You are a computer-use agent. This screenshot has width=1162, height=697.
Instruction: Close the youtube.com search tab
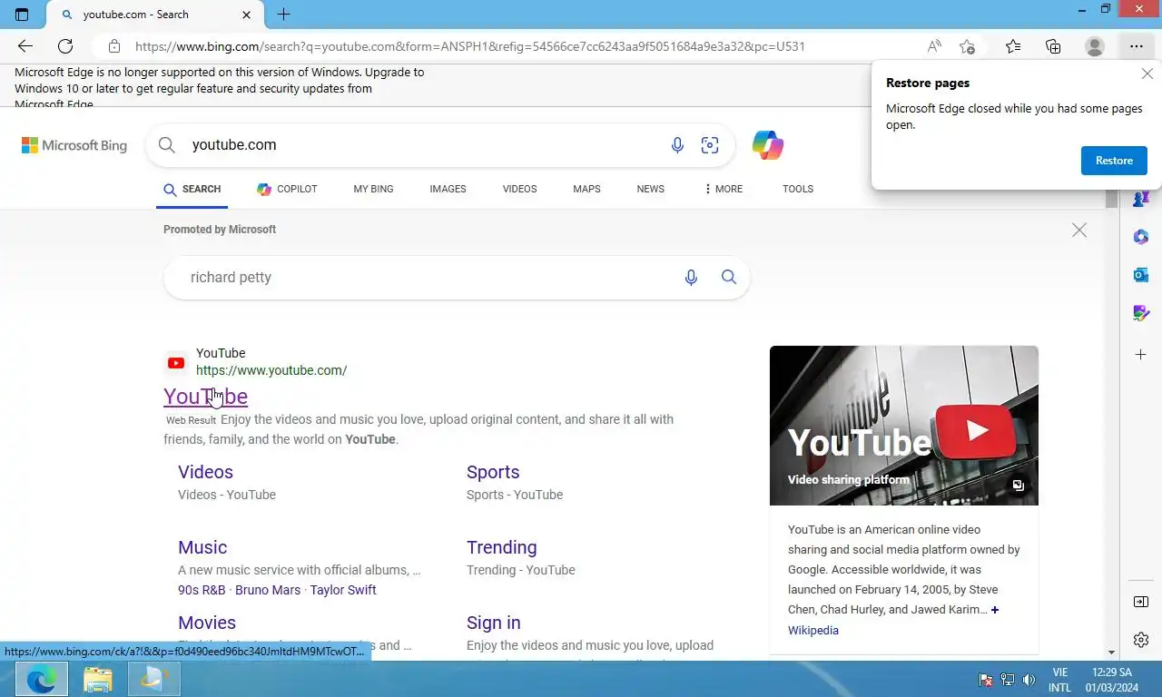247,15
